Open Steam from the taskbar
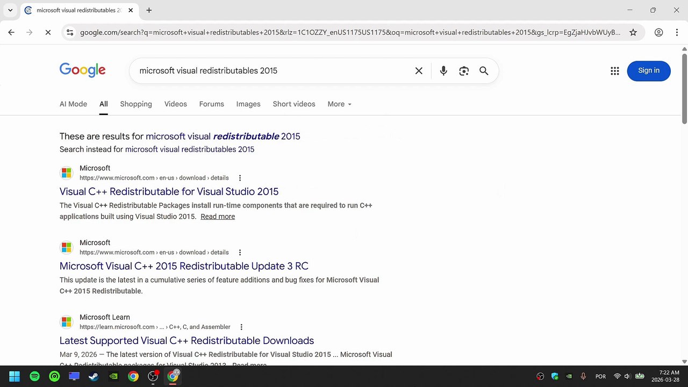The height and width of the screenshot is (387, 688). click(x=94, y=376)
